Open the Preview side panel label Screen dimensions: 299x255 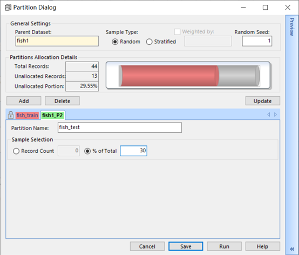point(292,27)
